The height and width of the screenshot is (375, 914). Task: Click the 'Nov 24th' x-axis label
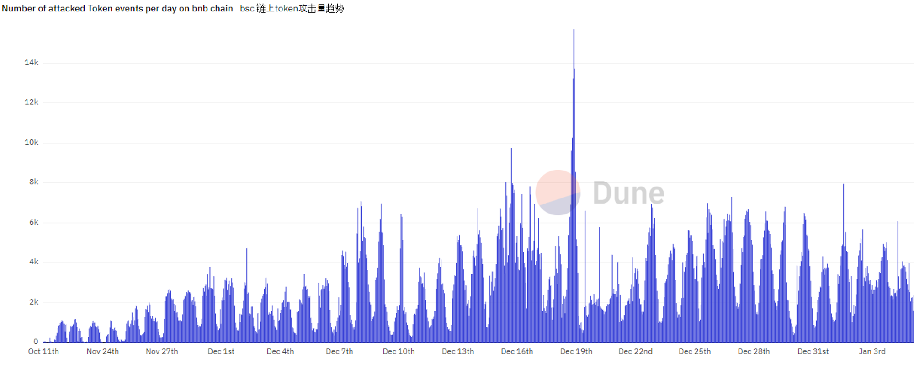pyautogui.click(x=103, y=352)
